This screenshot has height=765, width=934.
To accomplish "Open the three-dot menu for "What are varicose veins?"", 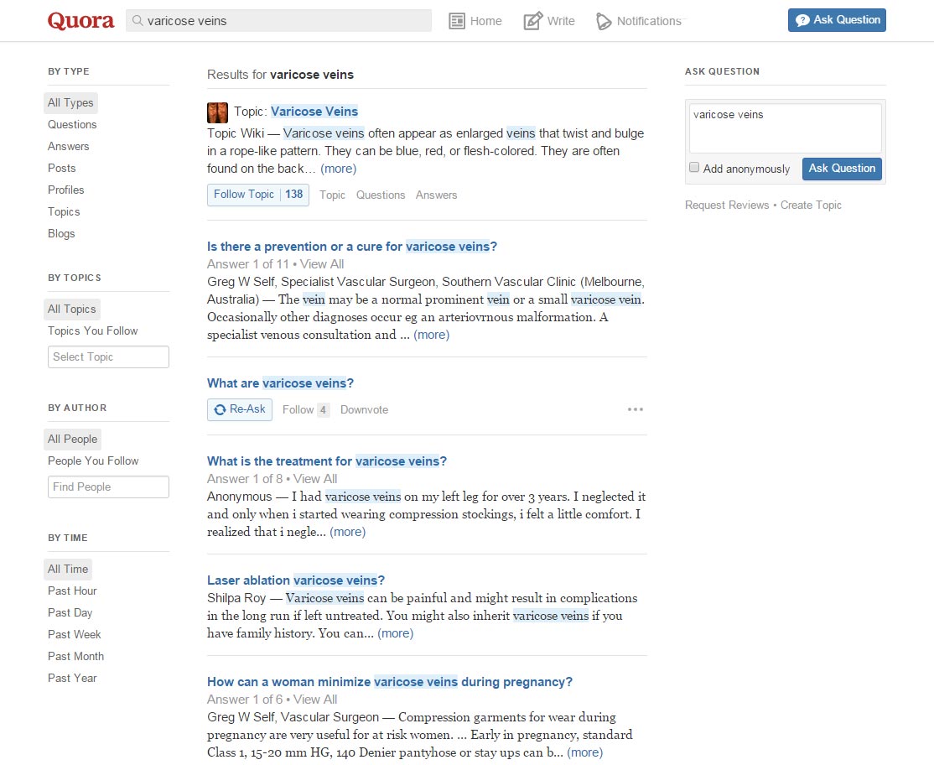I will [635, 409].
